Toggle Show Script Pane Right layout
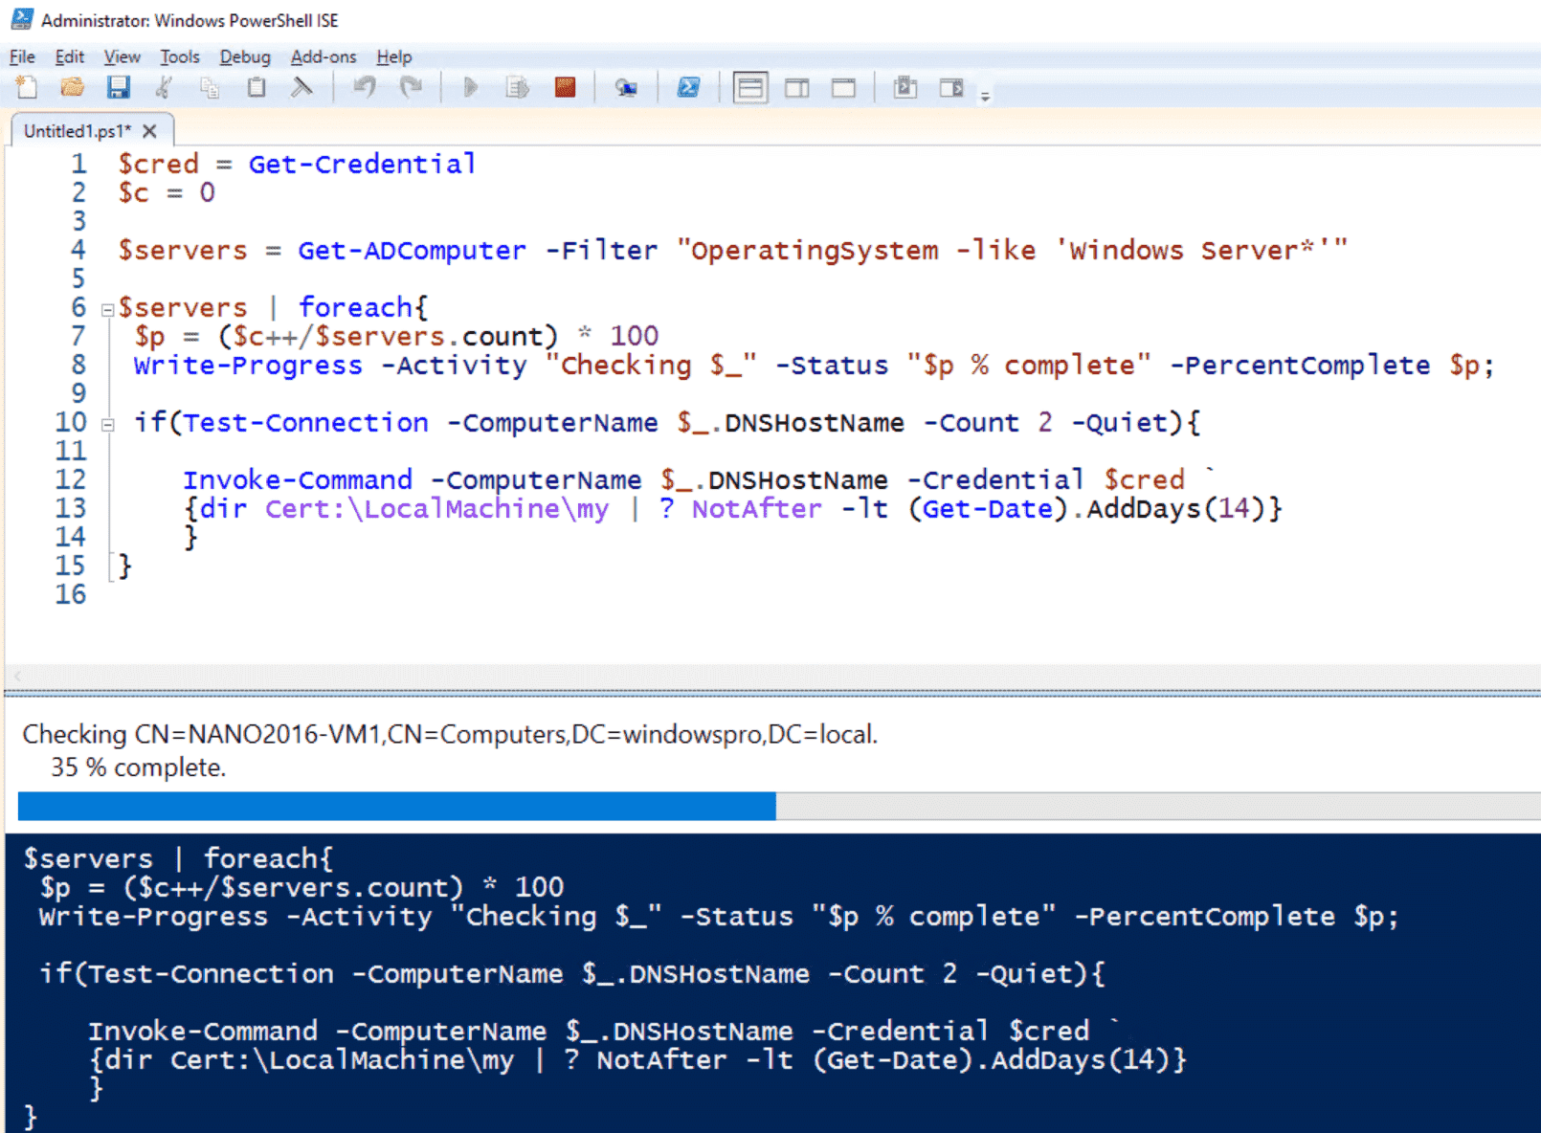 tap(797, 87)
